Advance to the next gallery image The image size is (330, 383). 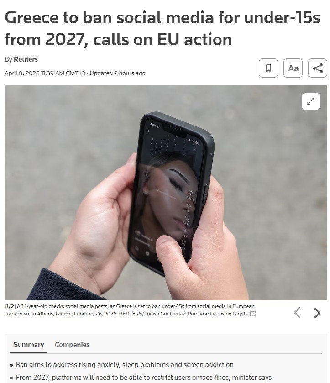(x=317, y=312)
